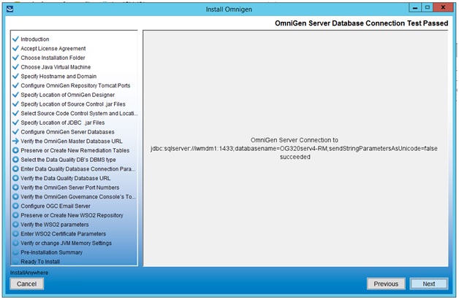Viewport: 459px width, 299px height.
Task: Select Pre-Installation Summary label
Action: (51, 252)
